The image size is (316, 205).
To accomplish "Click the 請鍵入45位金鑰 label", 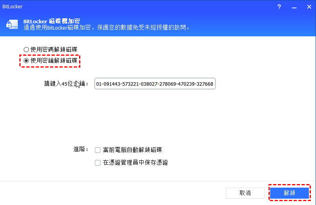I will (66, 83).
